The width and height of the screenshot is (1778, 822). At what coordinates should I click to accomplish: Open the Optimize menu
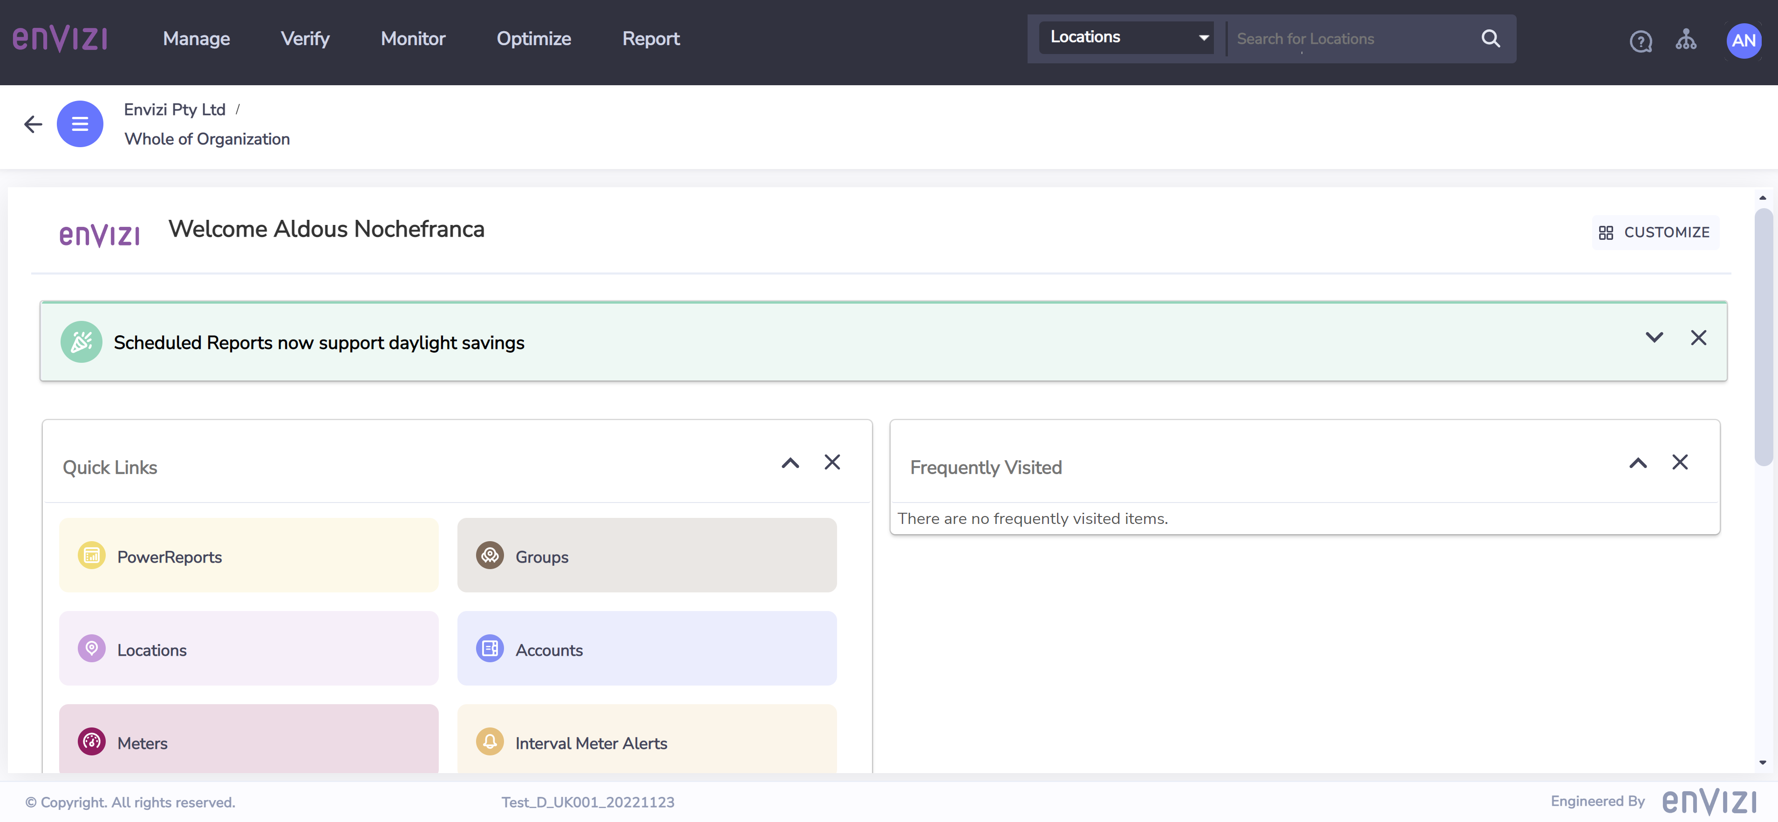point(533,39)
